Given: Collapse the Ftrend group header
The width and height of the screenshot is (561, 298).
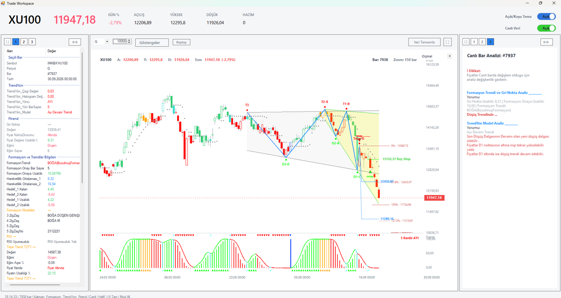Looking at the screenshot, I should pos(43,118).
